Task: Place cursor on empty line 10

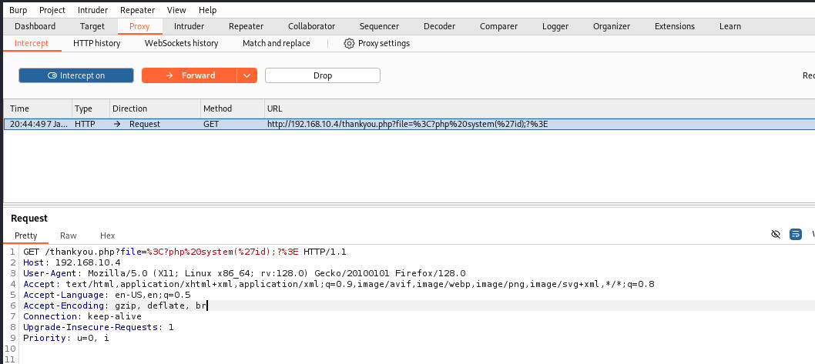Action: [x=416, y=349]
